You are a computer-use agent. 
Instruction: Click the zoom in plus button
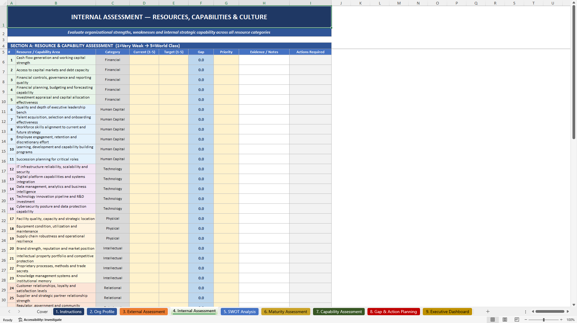pyautogui.click(x=561, y=320)
